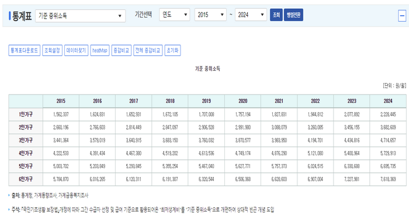Click the 4,714,657 cell for 3인가구 2024
The height and width of the screenshot is (216, 409).
(x=388, y=141)
